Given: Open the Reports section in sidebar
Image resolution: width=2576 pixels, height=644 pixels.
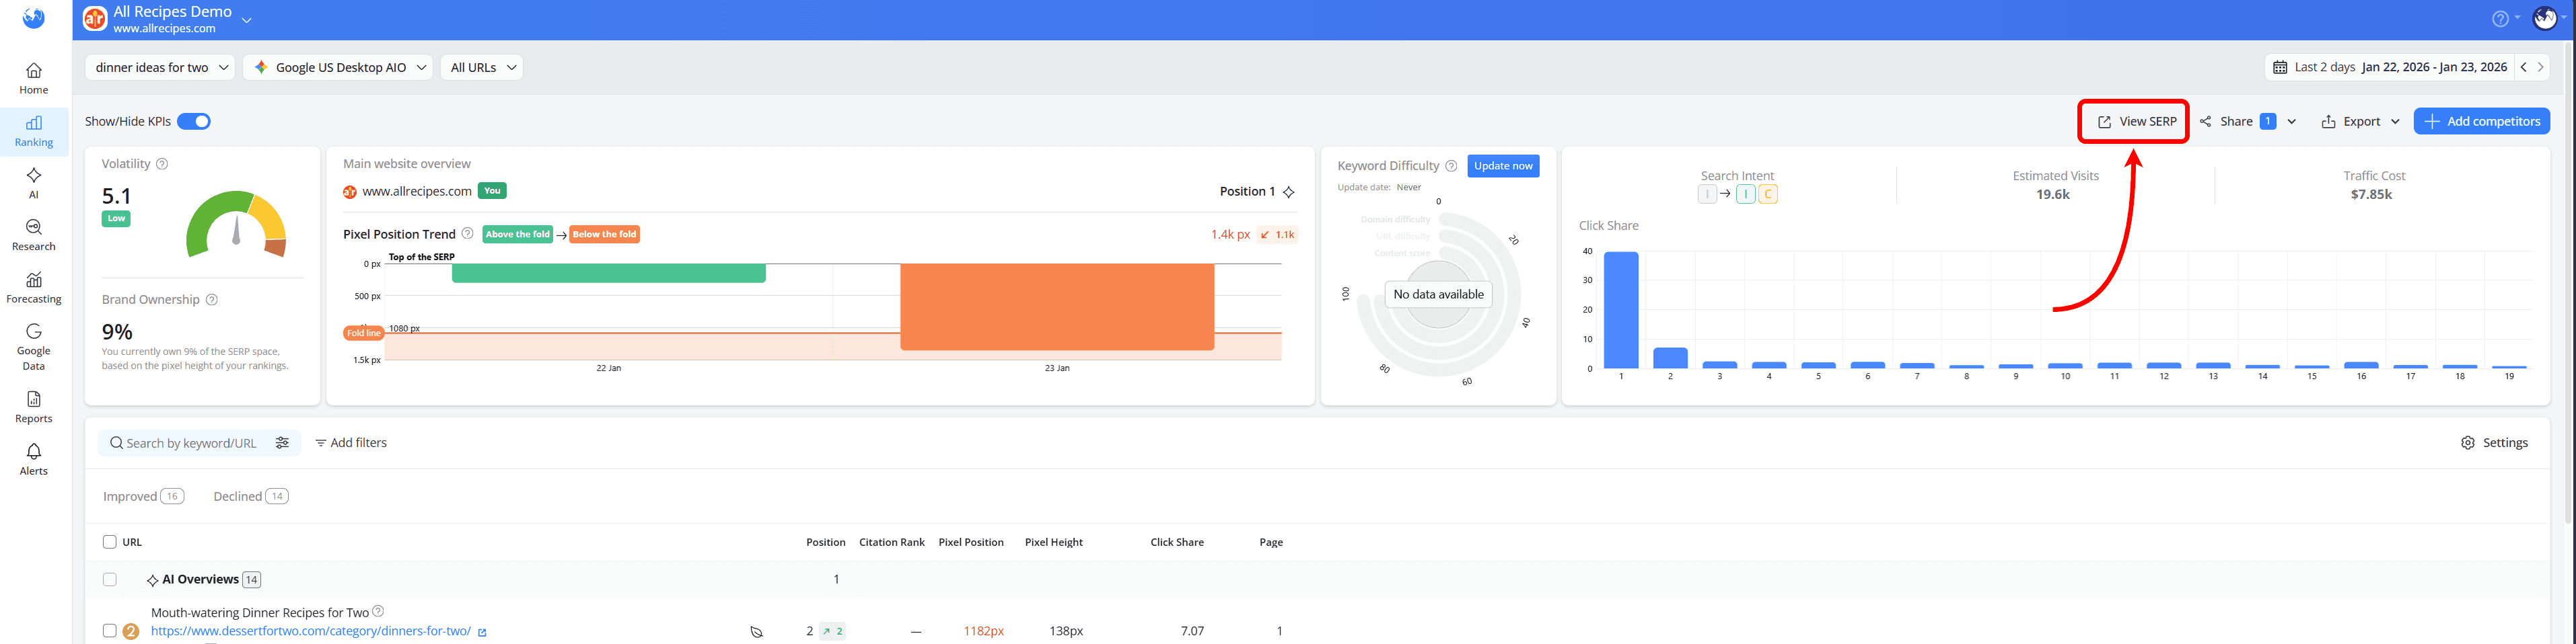Looking at the screenshot, I should (x=34, y=407).
